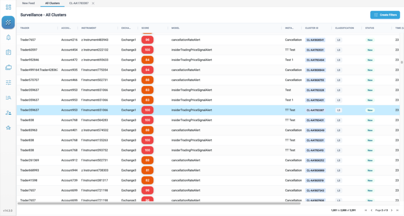Viewport: 404px width, 216px height.
Task: Sort by the MODEL column header
Action: [x=176, y=28]
